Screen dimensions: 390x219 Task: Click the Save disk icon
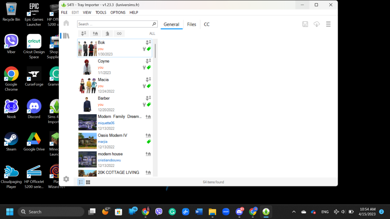305,24
